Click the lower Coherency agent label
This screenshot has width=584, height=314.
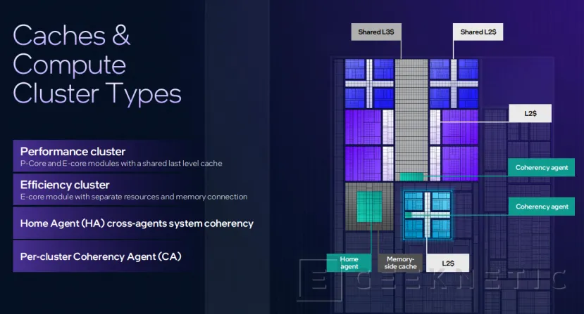point(541,207)
